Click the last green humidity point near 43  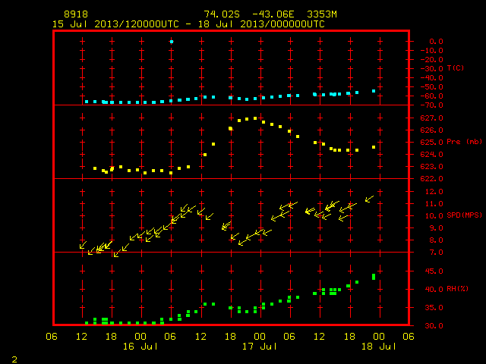(x=374, y=276)
